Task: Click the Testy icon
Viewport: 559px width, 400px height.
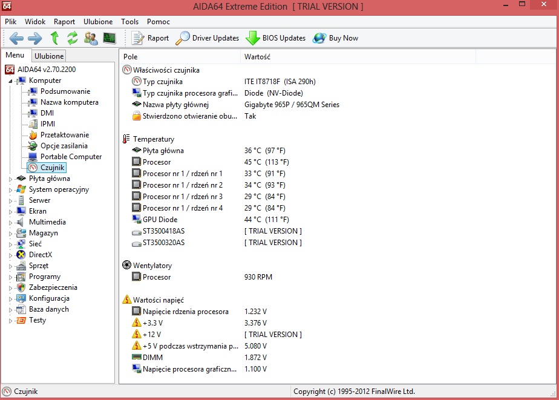Action: [x=21, y=320]
